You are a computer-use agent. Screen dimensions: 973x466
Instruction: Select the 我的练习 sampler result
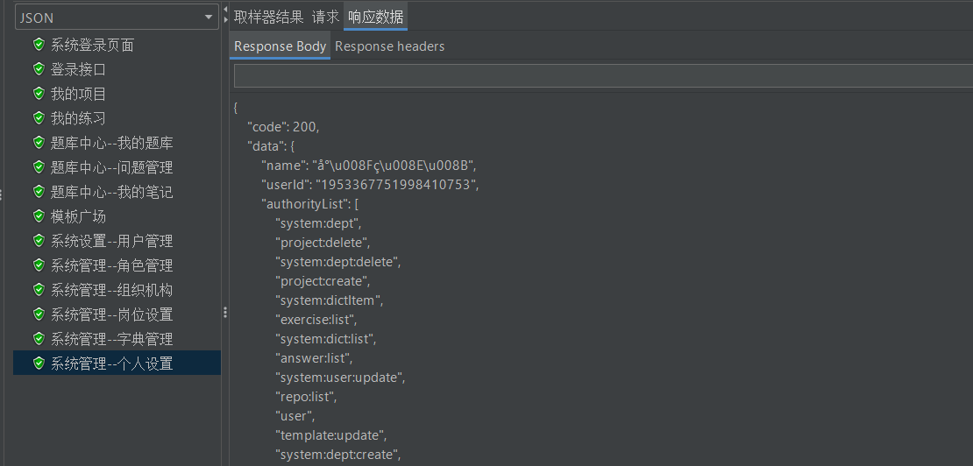pos(78,117)
